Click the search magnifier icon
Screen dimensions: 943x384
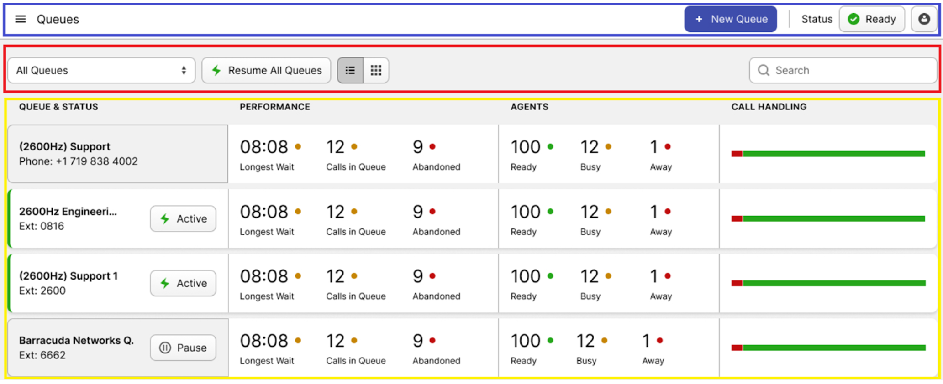(x=764, y=70)
